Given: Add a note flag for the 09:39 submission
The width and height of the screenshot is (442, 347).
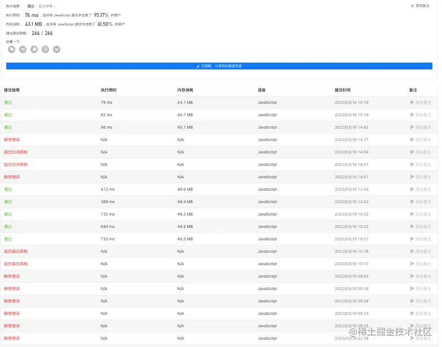Looking at the screenshot, I should point(421,289).
